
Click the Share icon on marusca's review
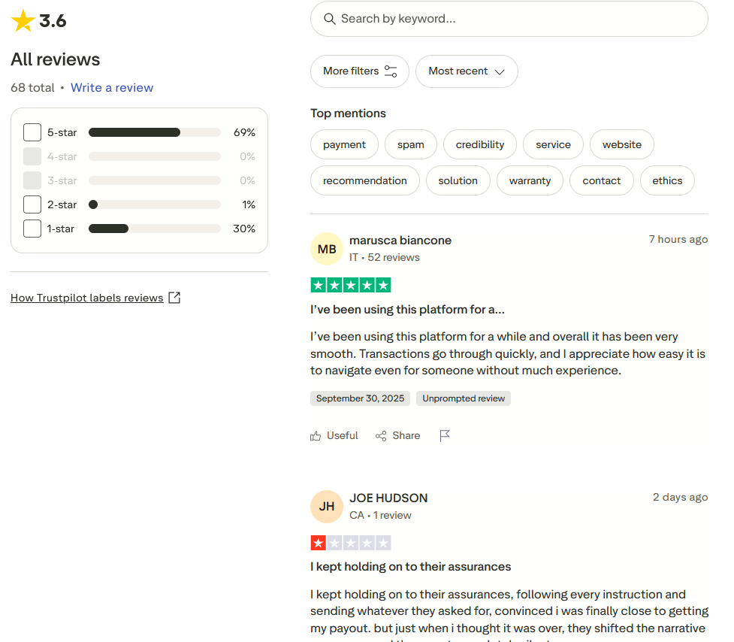click(x=381, y=436)
